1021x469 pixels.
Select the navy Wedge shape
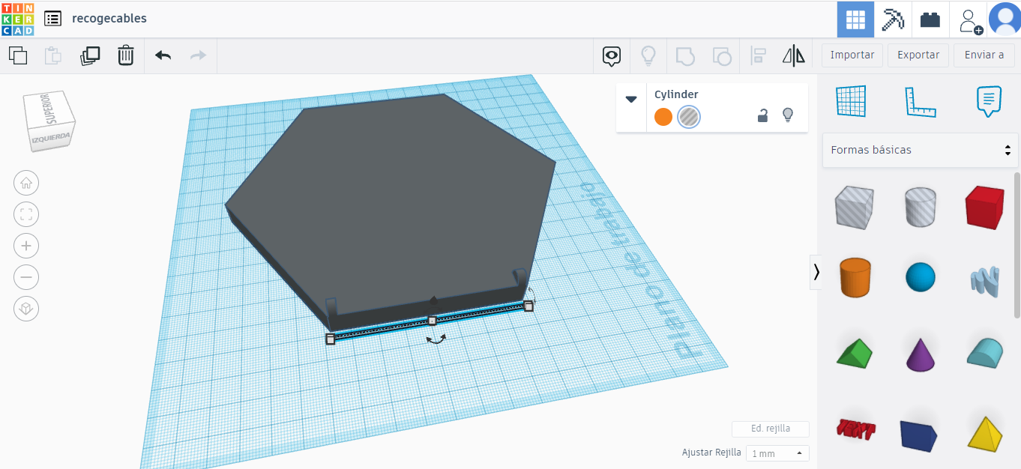pos(919,435)
